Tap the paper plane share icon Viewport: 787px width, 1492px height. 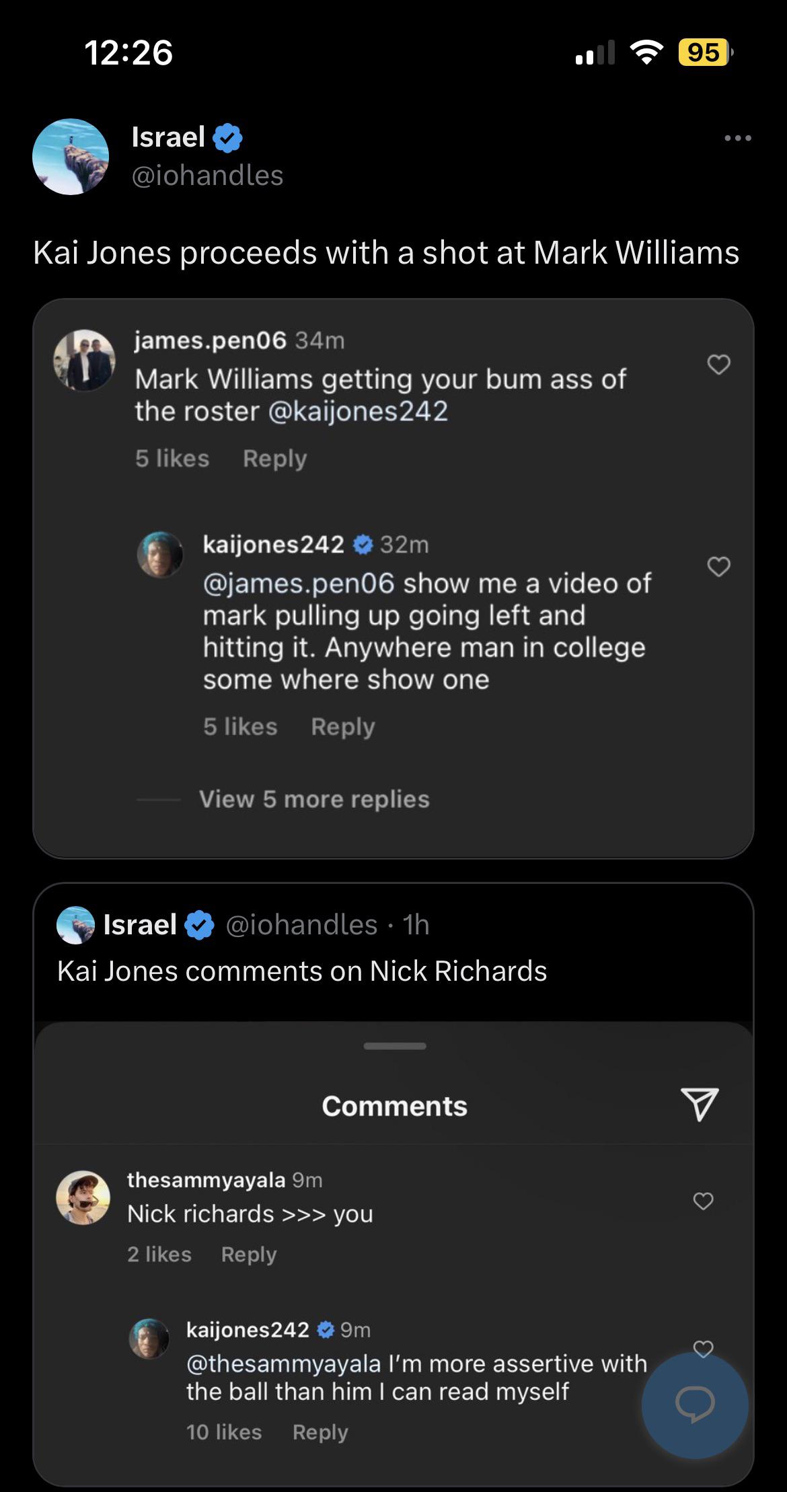[x=700, y=1105]
